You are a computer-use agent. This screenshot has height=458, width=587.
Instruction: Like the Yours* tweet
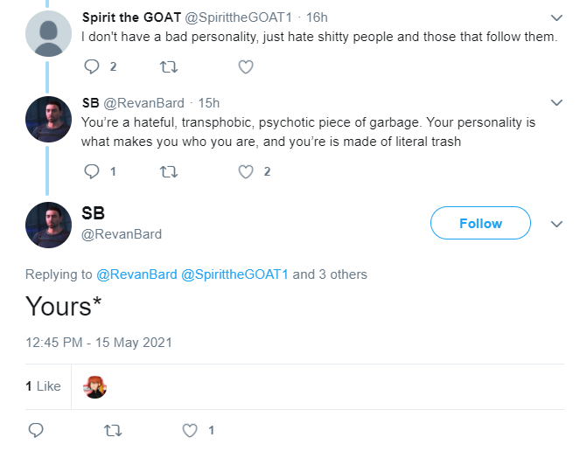[190, 430]
